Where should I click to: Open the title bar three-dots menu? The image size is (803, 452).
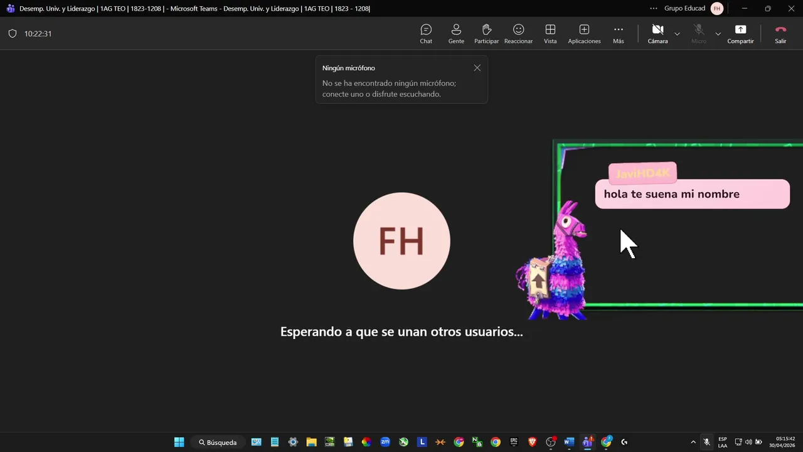(x=654, y=9)
